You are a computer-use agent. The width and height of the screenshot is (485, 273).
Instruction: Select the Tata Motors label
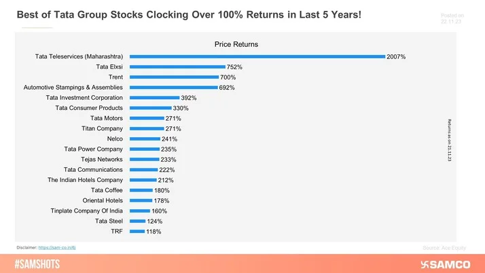coord(107,118)
